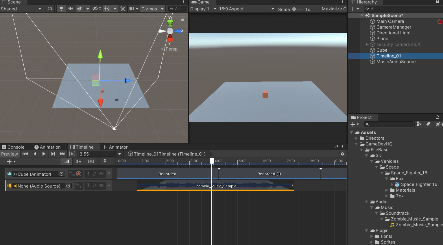Viewport: 443px width, 245px height.
Task: Click the Timeline time field 3:55
Action: coord(97,154)
